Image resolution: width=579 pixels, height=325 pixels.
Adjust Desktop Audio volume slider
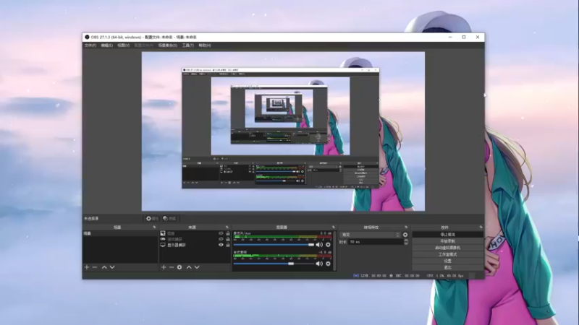[x=274, y=264]
